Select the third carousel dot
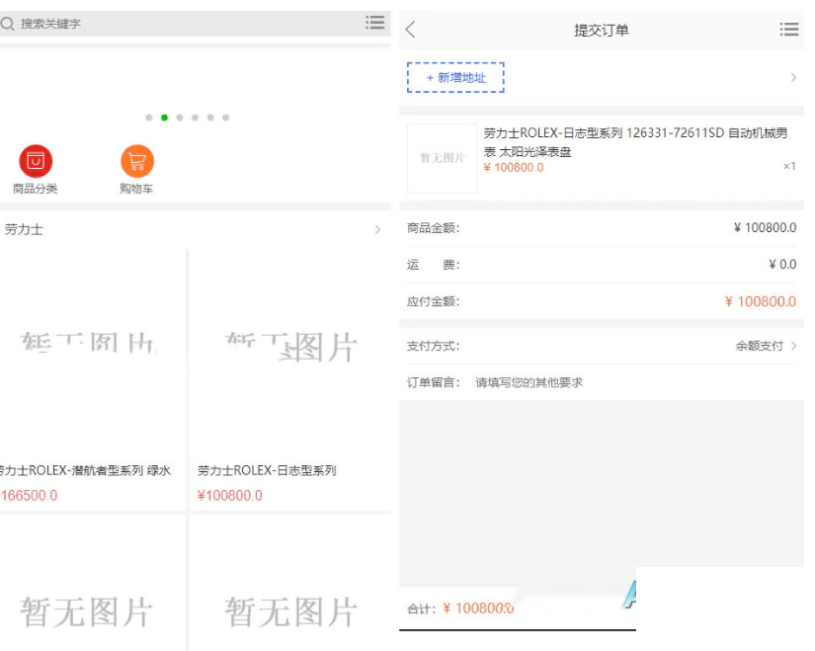This screenshot has width=815, height=651. [180, 118]
